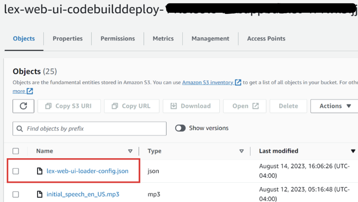The image size is (358, 202).
Task: Click the Download button
Action: coord(191,106)
